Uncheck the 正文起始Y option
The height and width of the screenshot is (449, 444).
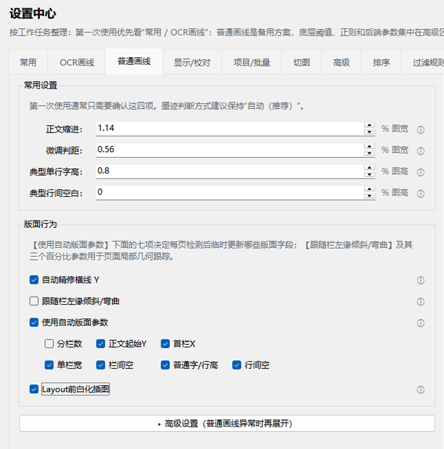tap(100, 344)
